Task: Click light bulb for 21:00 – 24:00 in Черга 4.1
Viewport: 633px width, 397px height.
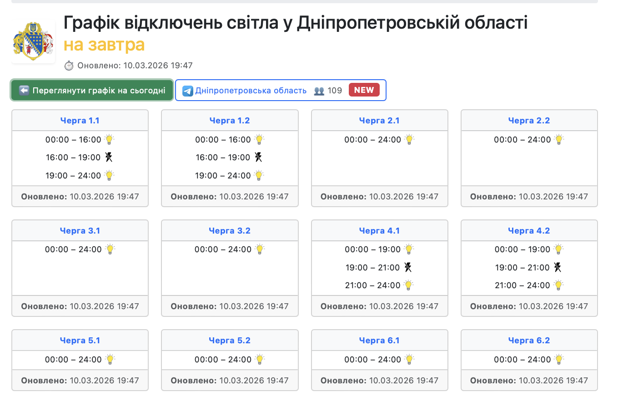Action: click(408, 285)
